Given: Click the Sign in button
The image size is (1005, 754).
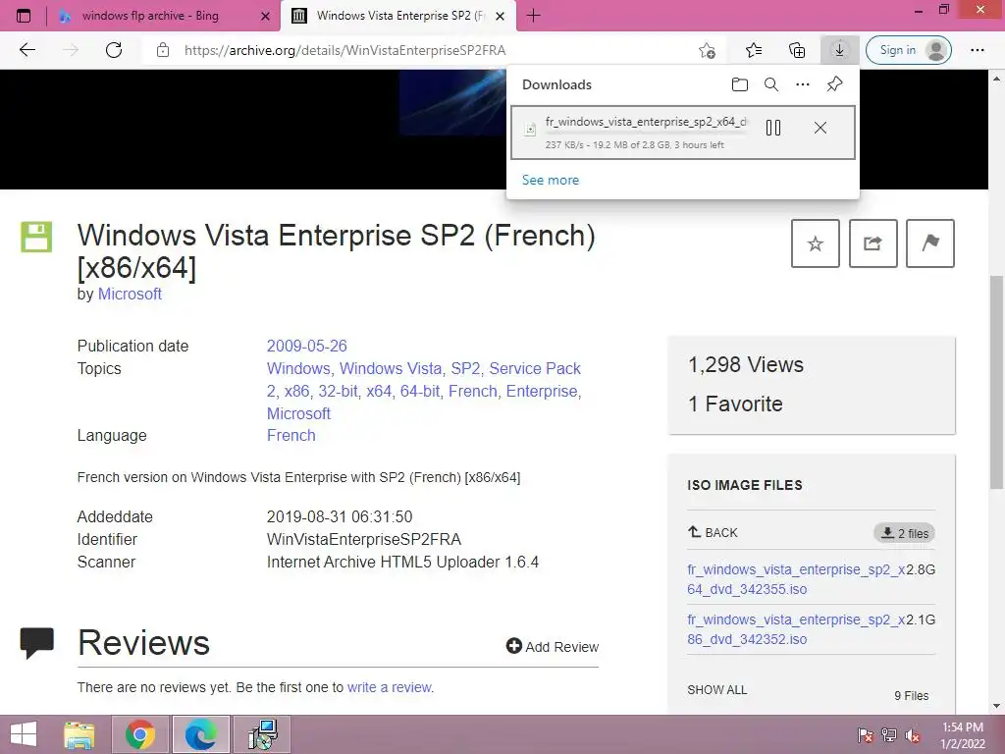Looking at the screenshot, I should click(x=908, y=50).
